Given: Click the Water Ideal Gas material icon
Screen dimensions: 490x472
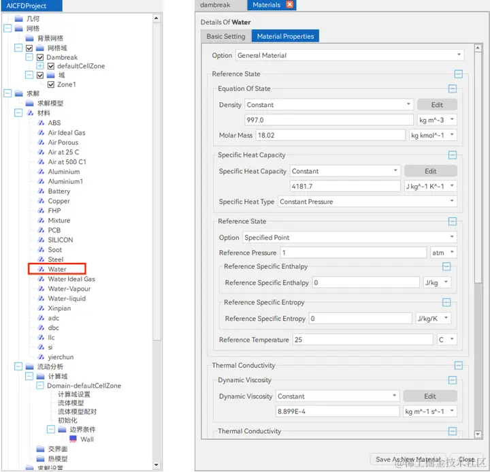Looking at the screenshot, I should pyautogui.click(x=41, y=279).
